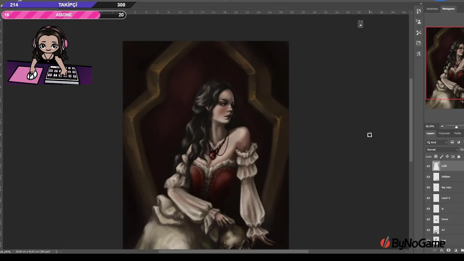464x261 pixels.
Task: Select the kafatası layer thumbnail
Action: (436, 177)
